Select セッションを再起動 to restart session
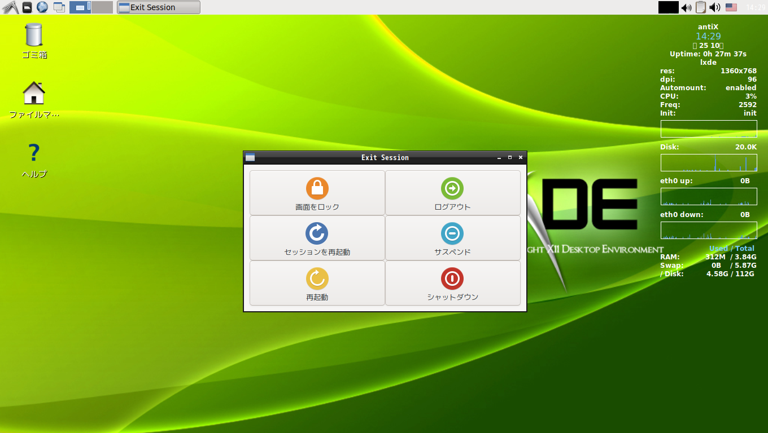768x433 pixels. point(317,238)
